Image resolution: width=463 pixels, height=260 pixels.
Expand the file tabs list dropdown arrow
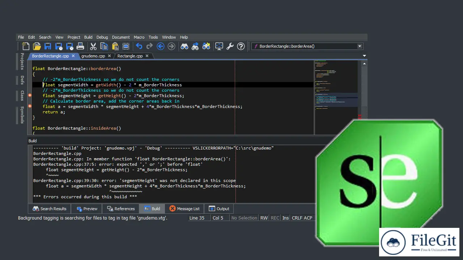tap(364, 56)
